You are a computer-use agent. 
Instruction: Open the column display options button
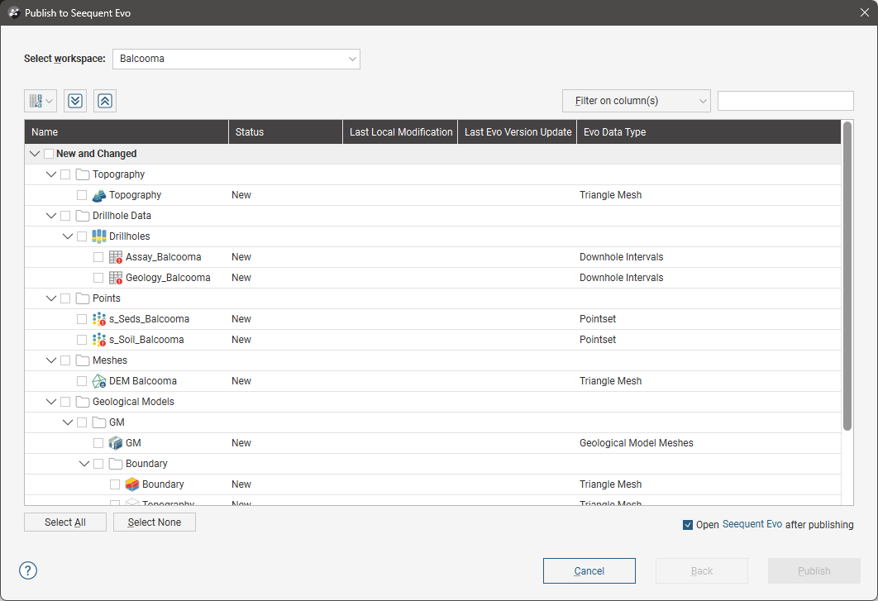click(41, 101)
